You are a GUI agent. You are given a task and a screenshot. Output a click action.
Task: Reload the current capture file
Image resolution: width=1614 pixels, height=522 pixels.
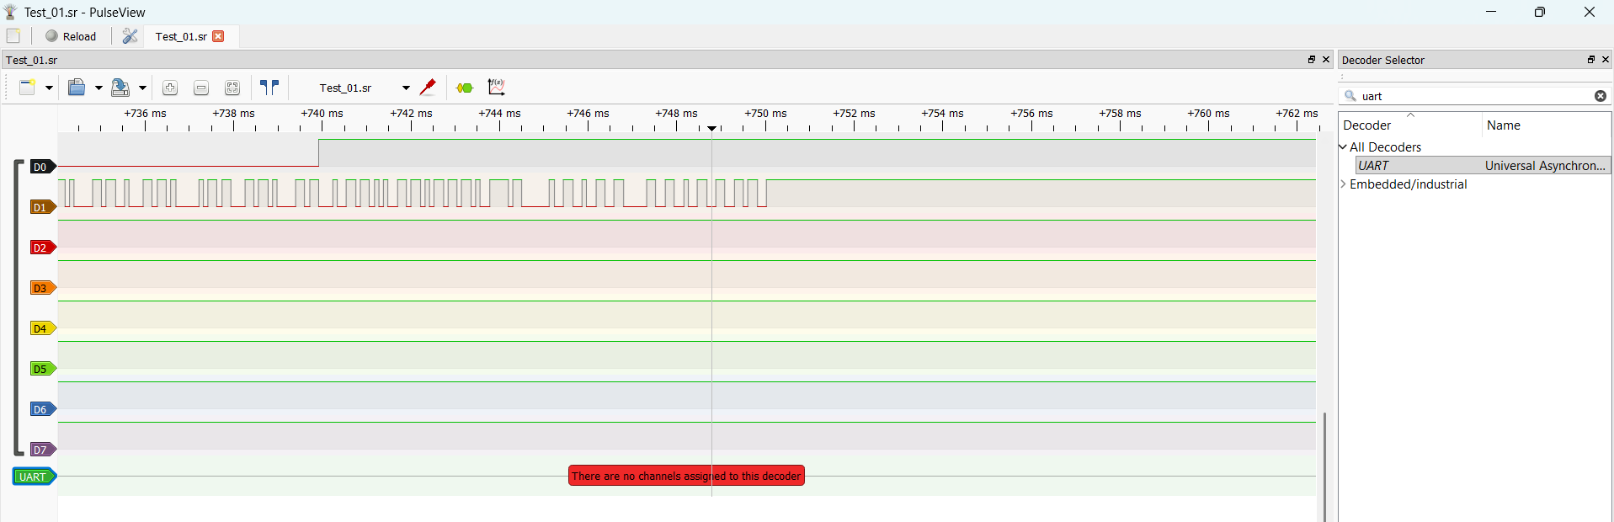click(71, 36)
